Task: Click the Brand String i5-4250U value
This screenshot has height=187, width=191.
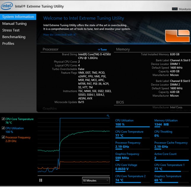Action: [94, 56]
